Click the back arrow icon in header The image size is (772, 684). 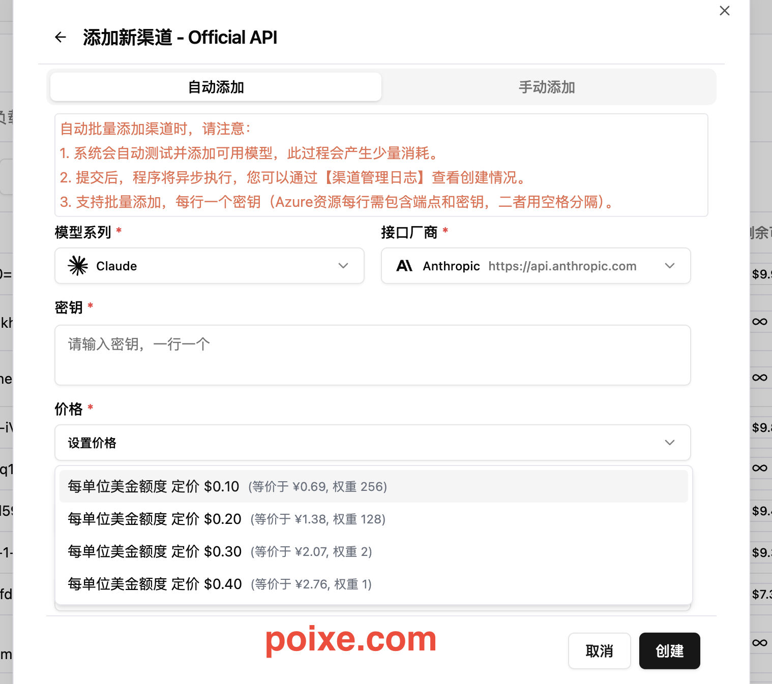(x=61, y=37)
